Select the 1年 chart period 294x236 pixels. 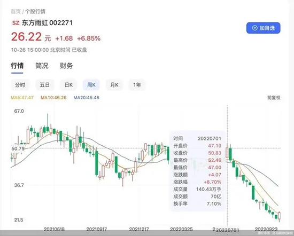point(137,85)
